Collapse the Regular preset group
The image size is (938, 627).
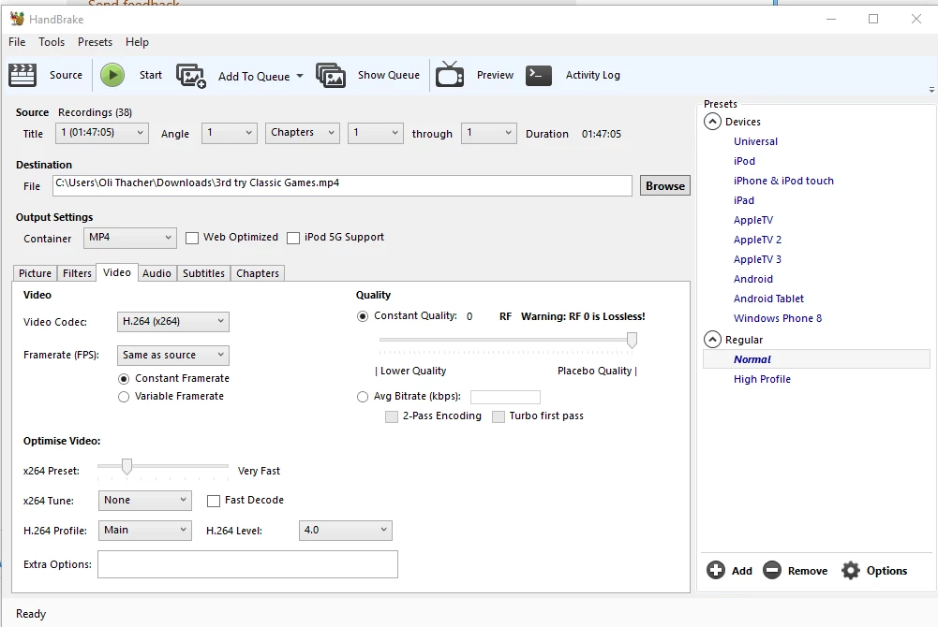pos(712,339)
